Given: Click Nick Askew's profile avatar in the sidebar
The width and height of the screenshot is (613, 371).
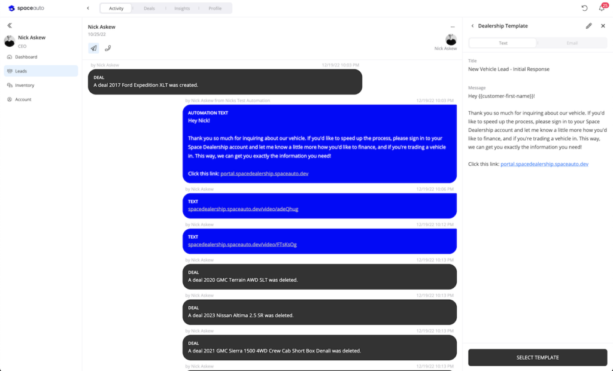Looking at the screenshot, I should pyautogui.click(x=9, y=40).
